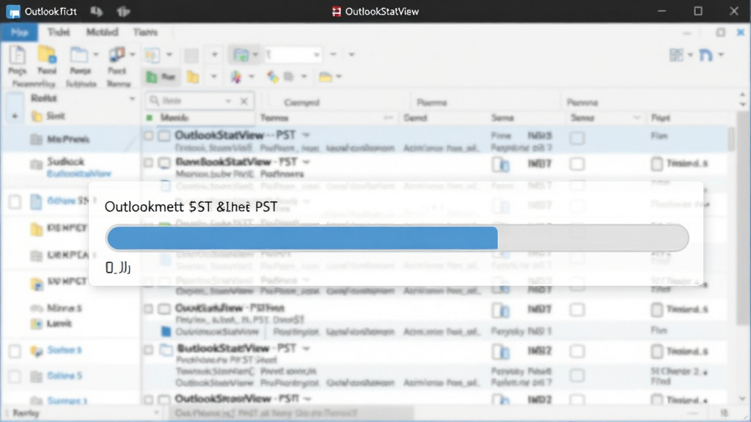
Task: Open the blue first ribbon tab
Action: coord(19,32)
